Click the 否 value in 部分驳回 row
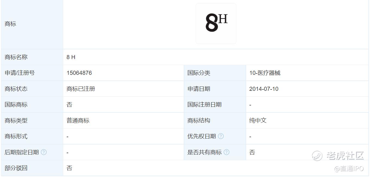 69,168
